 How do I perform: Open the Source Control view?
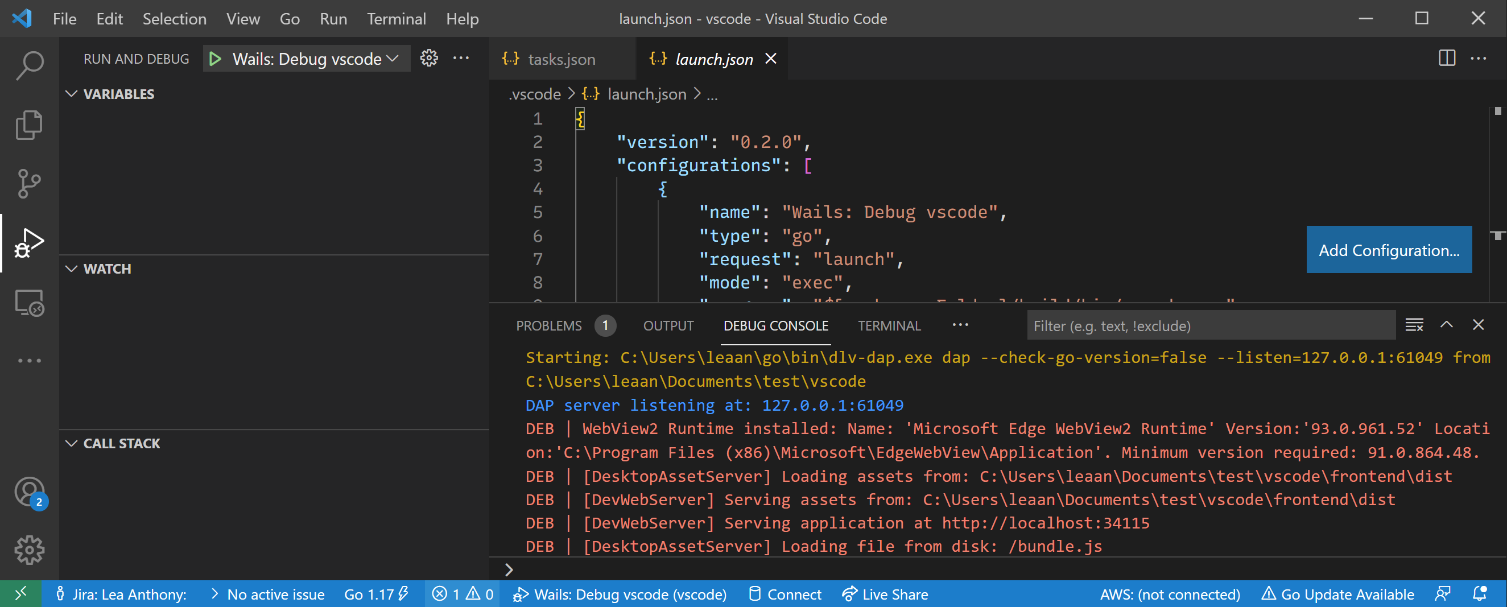click(29, 184)
